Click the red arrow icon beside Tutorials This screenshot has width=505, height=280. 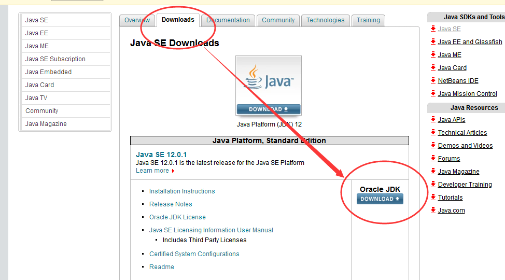433,197
